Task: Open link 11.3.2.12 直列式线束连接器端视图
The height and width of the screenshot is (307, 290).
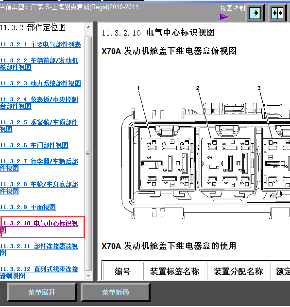Action: [39, 272]
